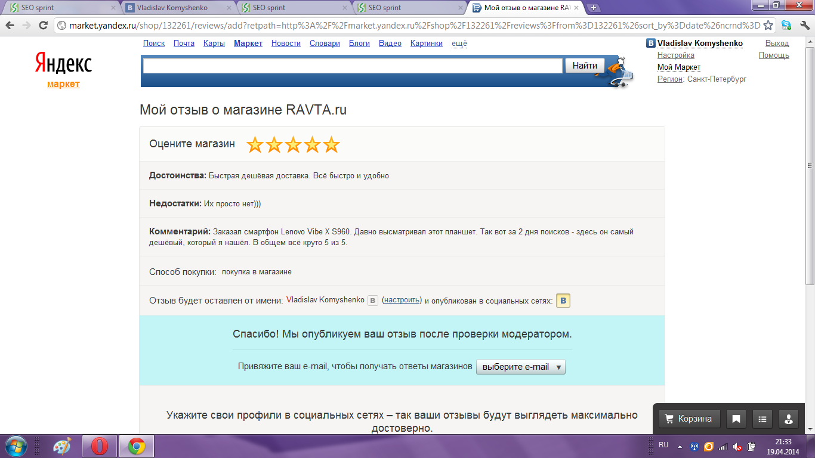
Task: Open the Мой Маркет link
Action: click(x=679, y=67)
